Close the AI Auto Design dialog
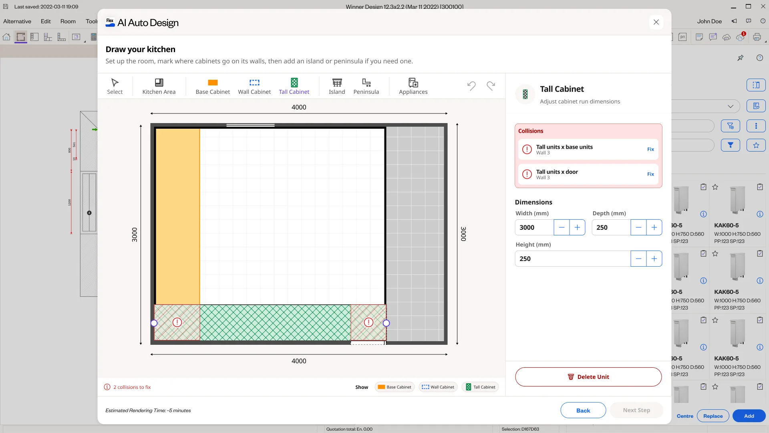769x433 pixels. pos(656,22)
